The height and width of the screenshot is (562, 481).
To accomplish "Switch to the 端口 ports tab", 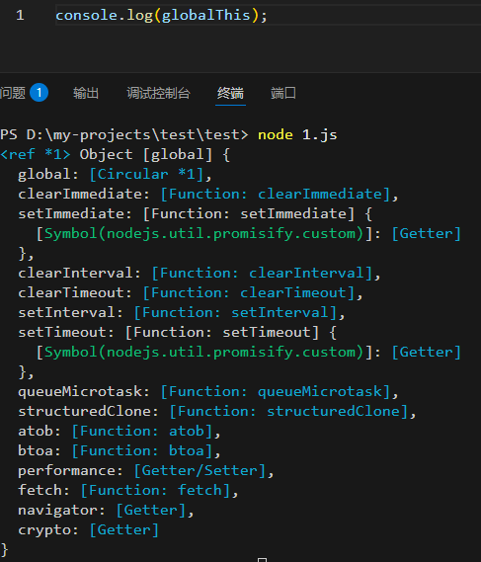I will click(283, 93).
